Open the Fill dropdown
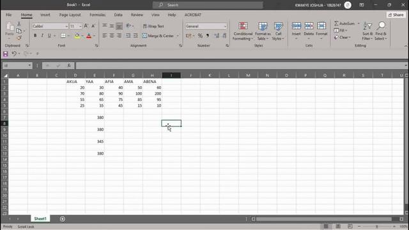This screenshot has width=409, height=230. 341,31
